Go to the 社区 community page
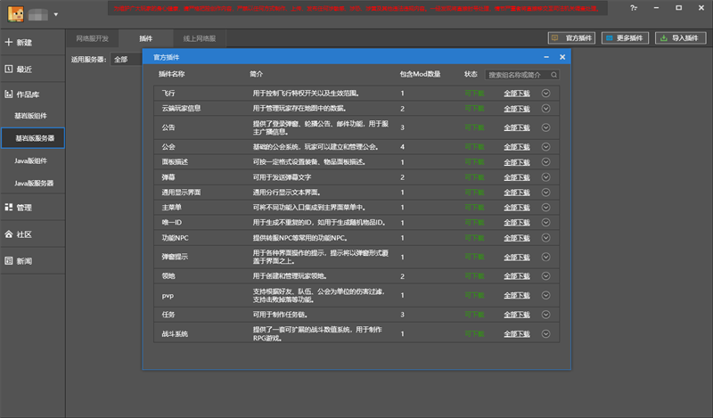 tap(24, 234)
